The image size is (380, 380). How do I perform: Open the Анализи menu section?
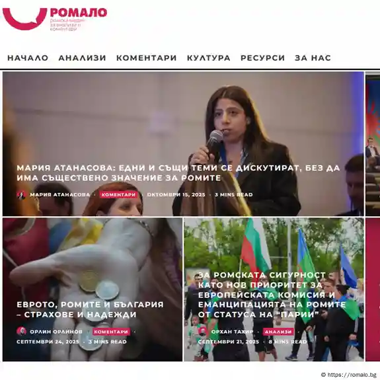83,58
